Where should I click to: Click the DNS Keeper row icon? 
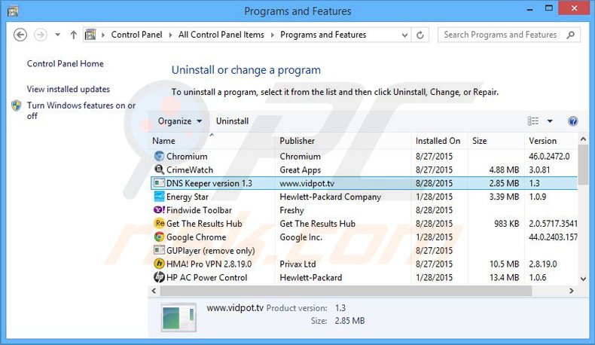pyautogui.click(x=159, y=183)
